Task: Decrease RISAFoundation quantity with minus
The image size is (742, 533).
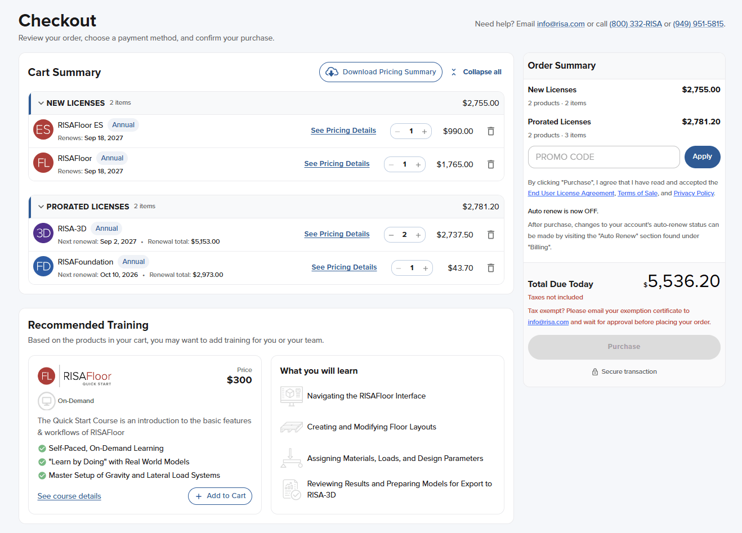Action: coord(399,268)
